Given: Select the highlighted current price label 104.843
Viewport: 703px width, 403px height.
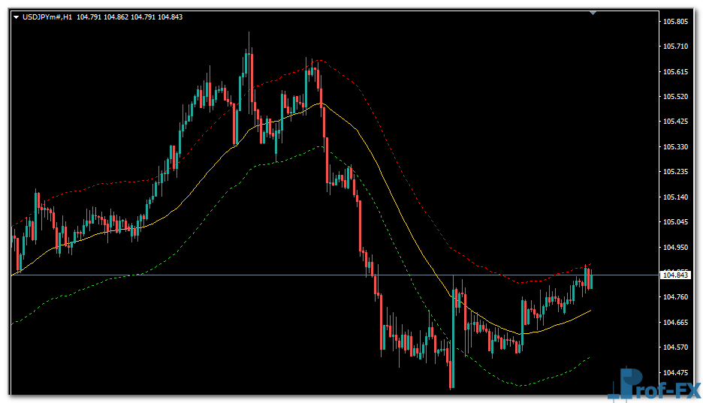Looking at the screenshot, I should [675, 275].
